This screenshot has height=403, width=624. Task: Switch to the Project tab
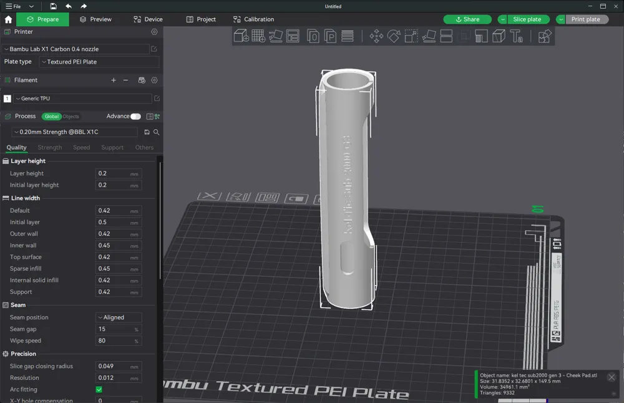tap(201, 19)
